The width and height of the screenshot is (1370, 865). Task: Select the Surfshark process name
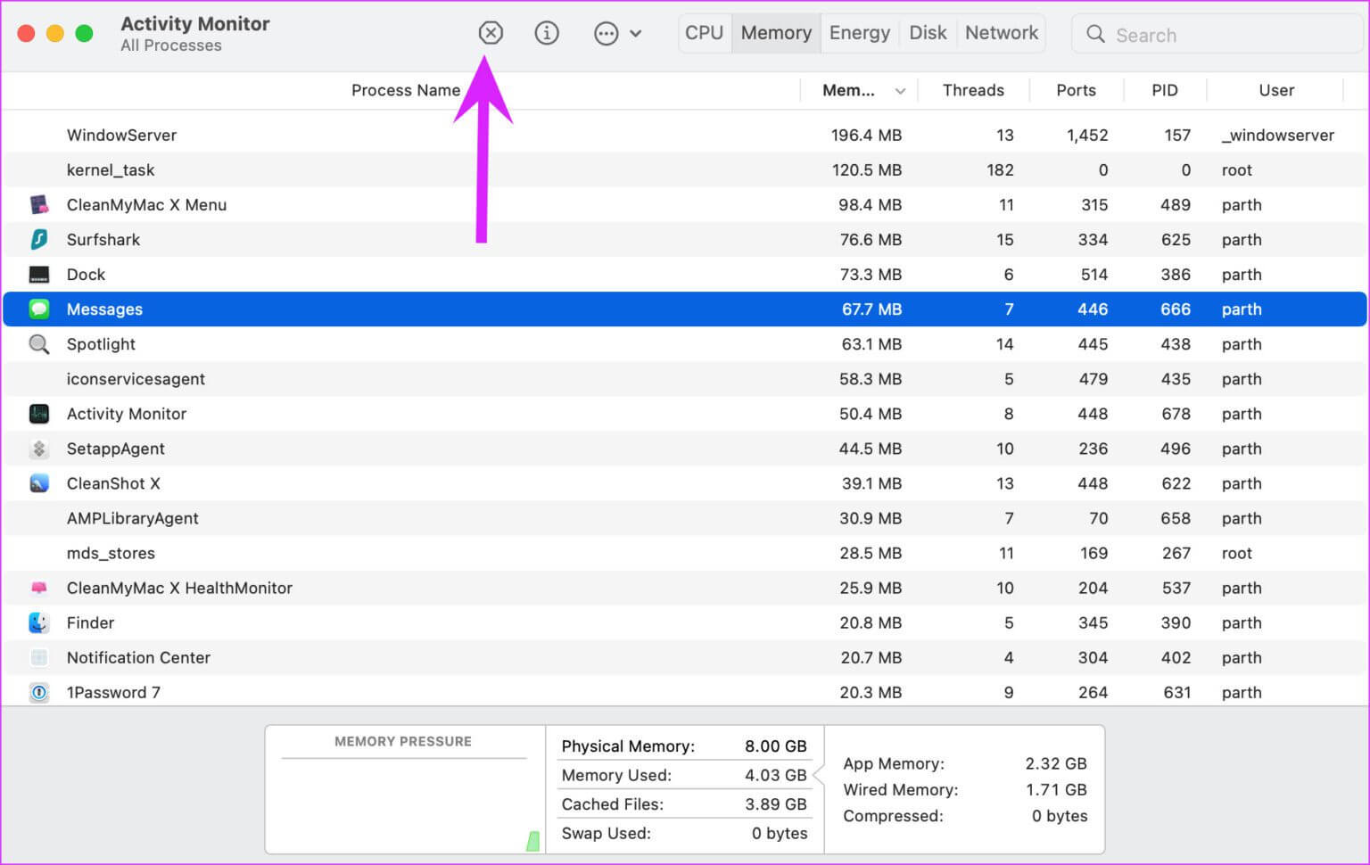[103, 240]
